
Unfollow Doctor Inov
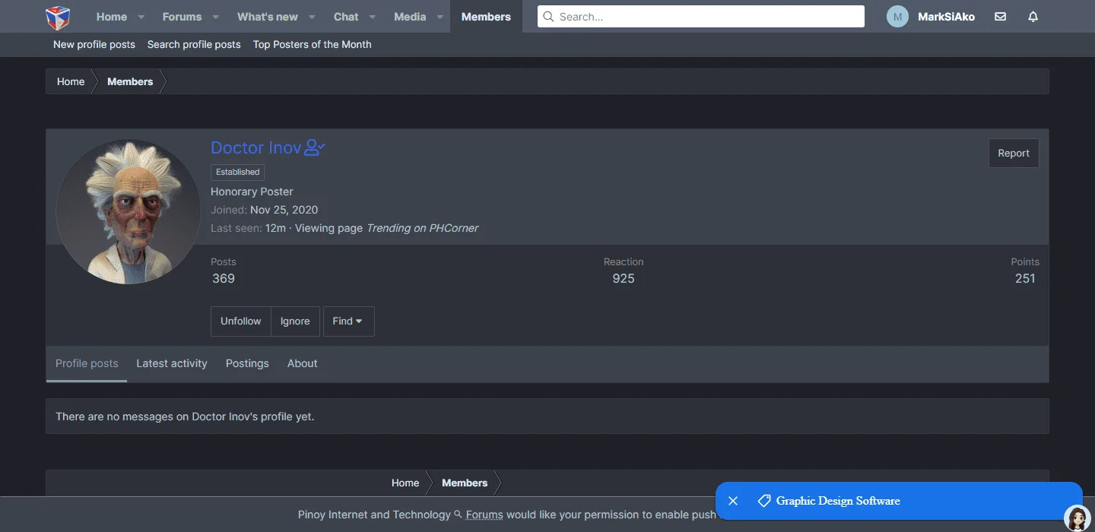click(241, 321)
